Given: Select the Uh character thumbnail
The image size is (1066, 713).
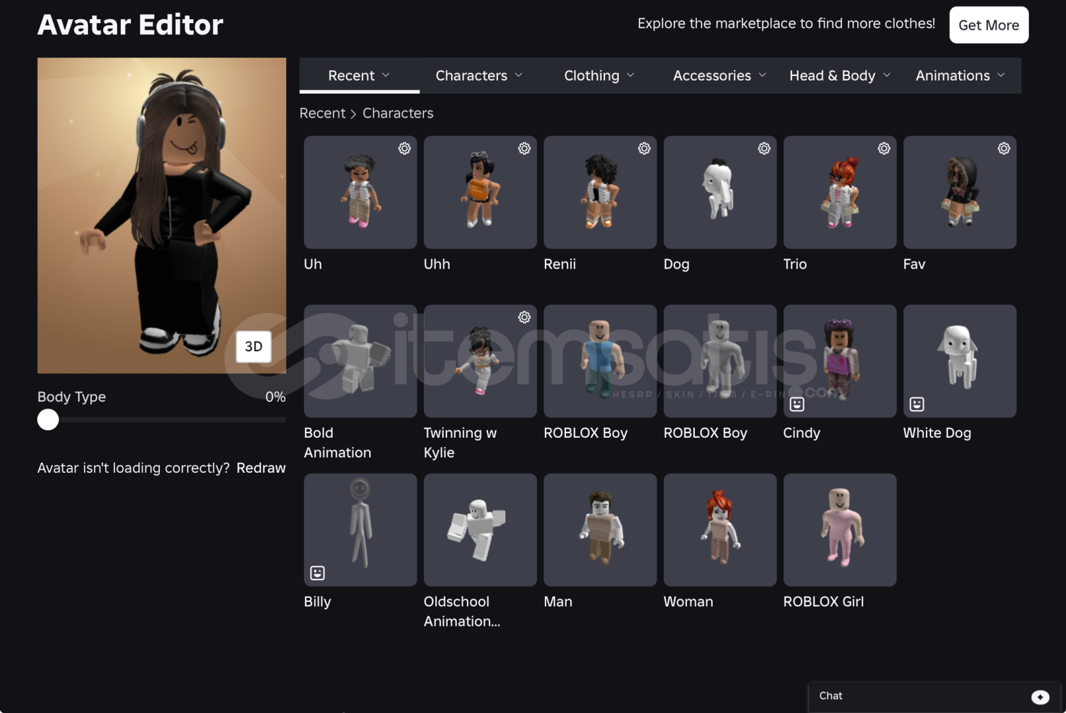Looking at the screenshot, I should pyautogui.click(x=360, y=192).
